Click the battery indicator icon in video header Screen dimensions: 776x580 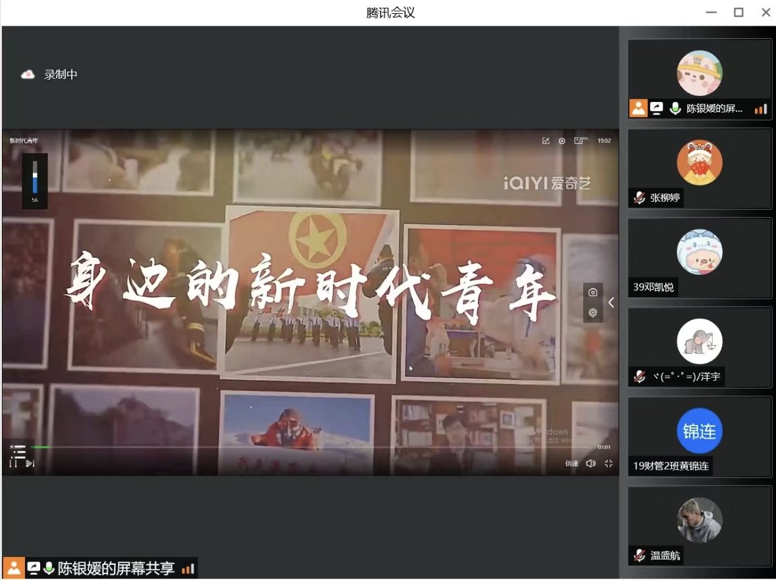click(580, 141)
